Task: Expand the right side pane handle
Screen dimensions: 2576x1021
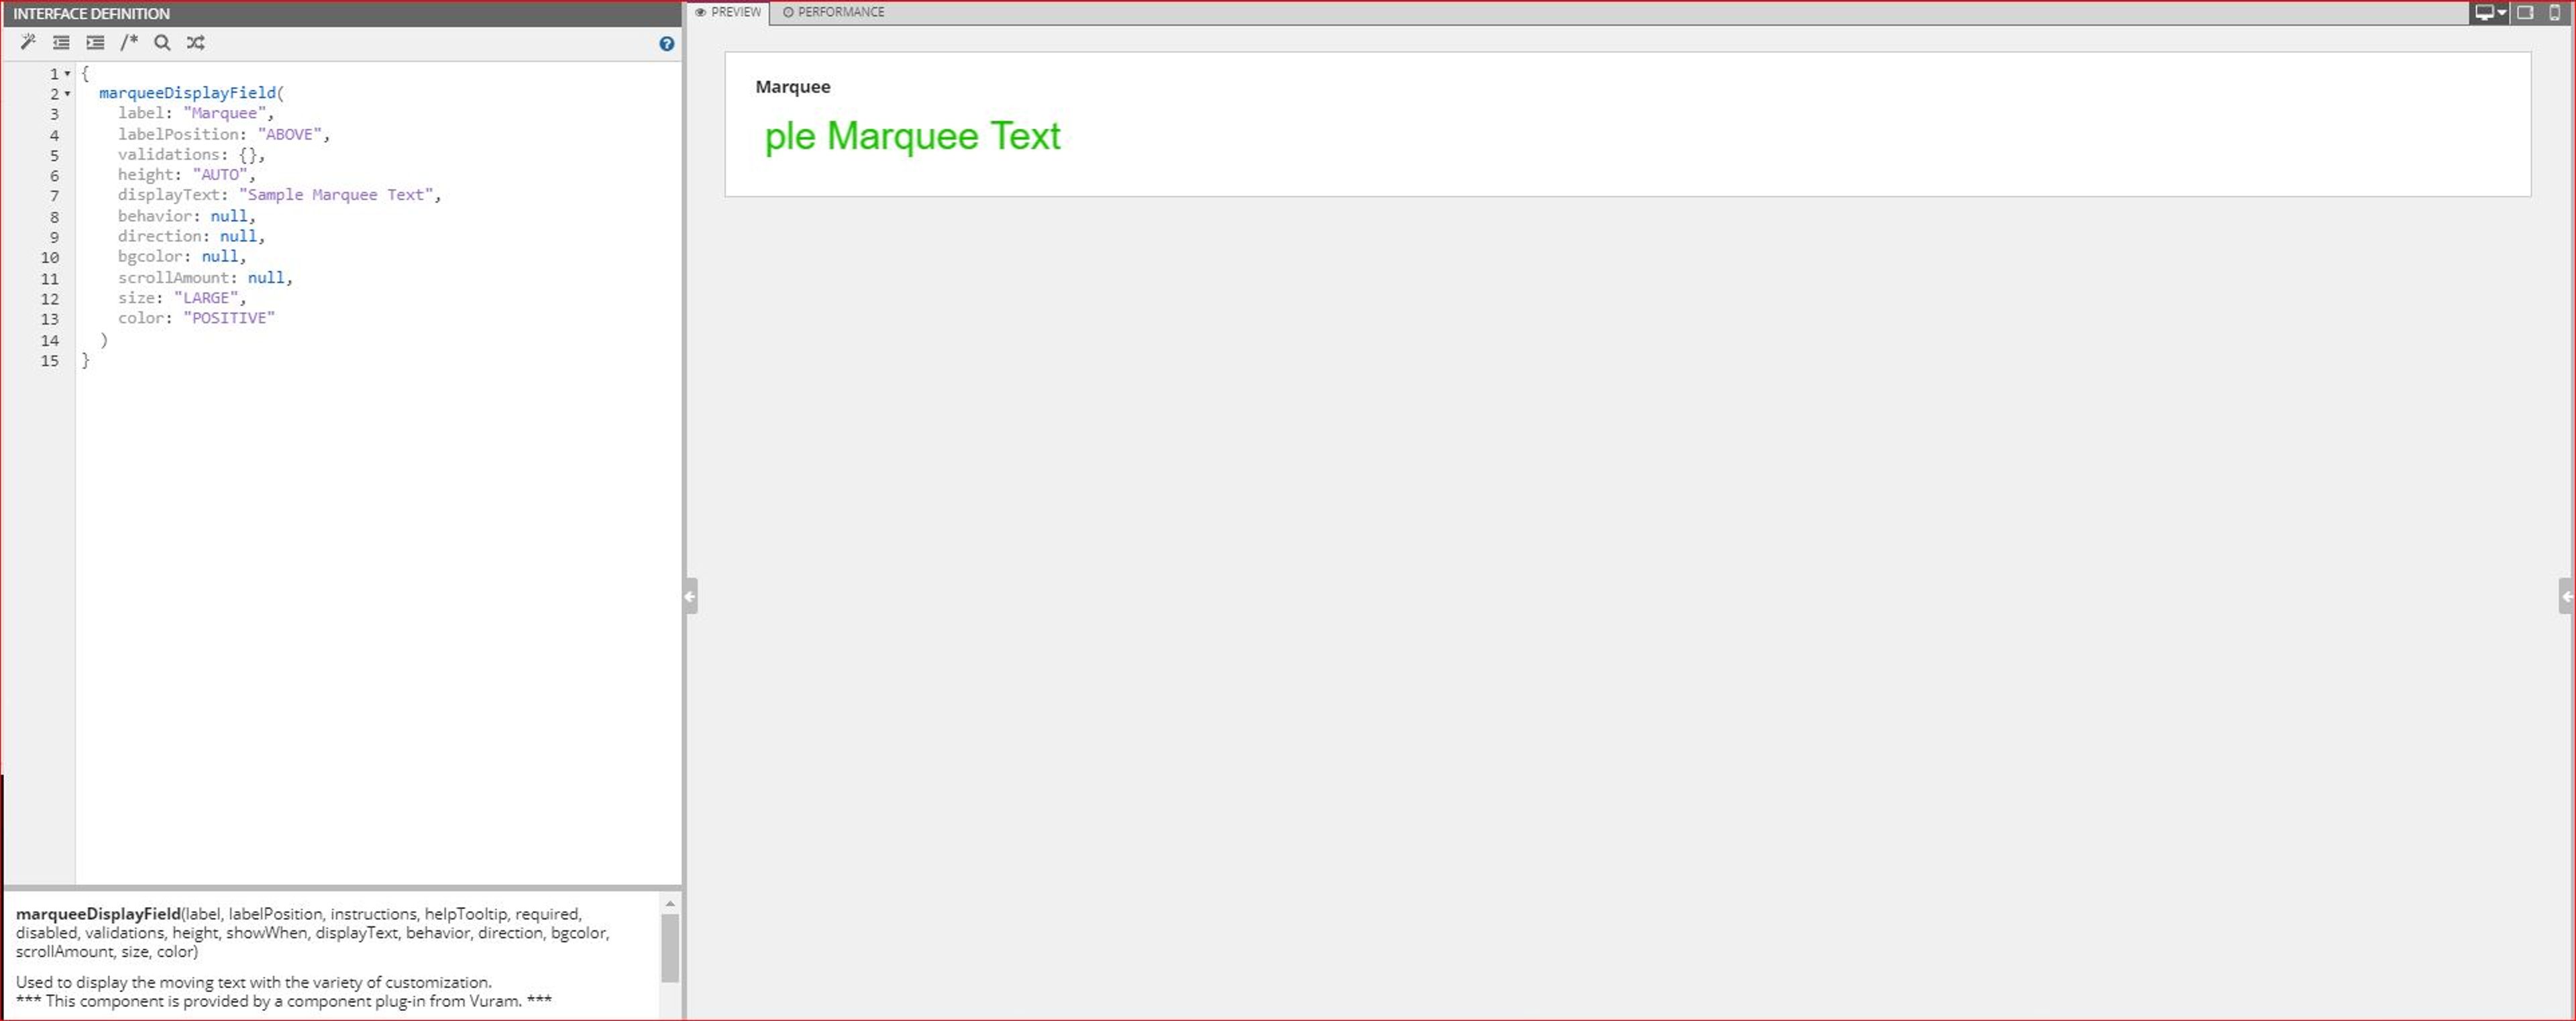Action: [2566, 596]
